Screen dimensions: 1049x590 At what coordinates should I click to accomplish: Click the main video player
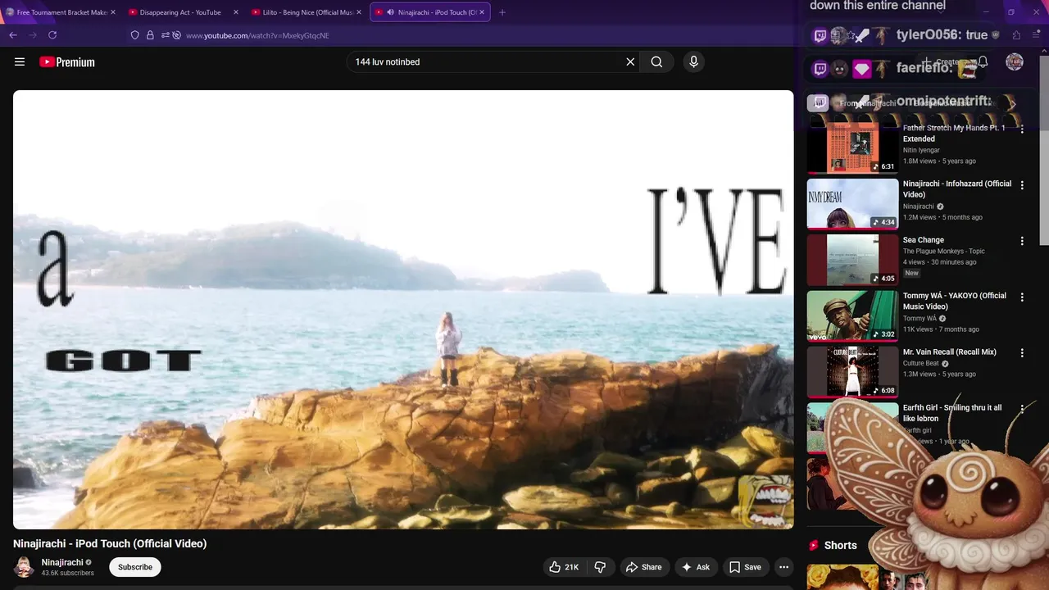pos(403,310)
